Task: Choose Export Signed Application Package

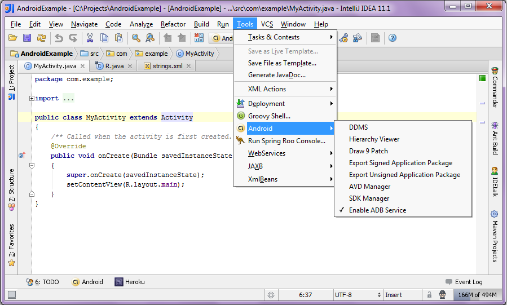Action: [x=403, y=163]
